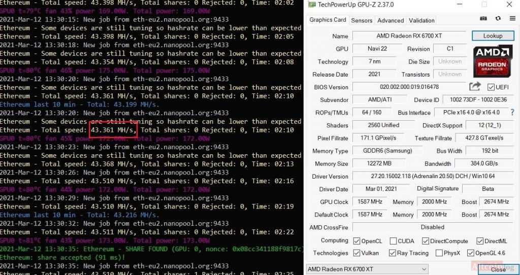520x275 pixels.
Task: Click the GPU-Z title bar app icon
Action: [x=311, y=5]
